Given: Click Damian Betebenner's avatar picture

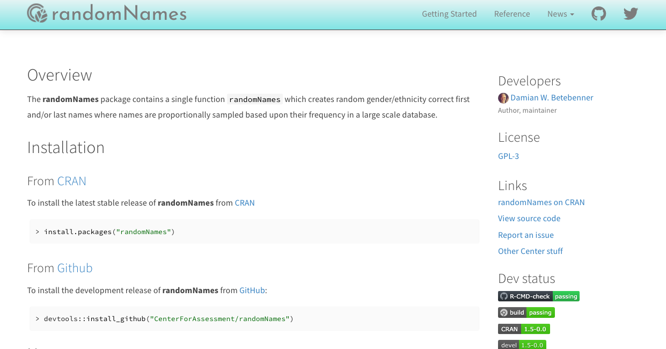Looking at the screenshot, I should pyautogui.click(x=503, y=98).
